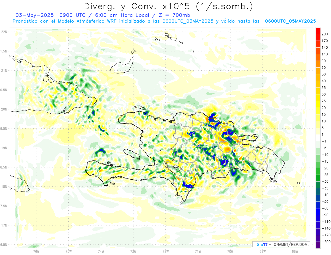Click the "-60" value on the color bar
This screenshot has width=331, height=255.
tap(325, 208)
